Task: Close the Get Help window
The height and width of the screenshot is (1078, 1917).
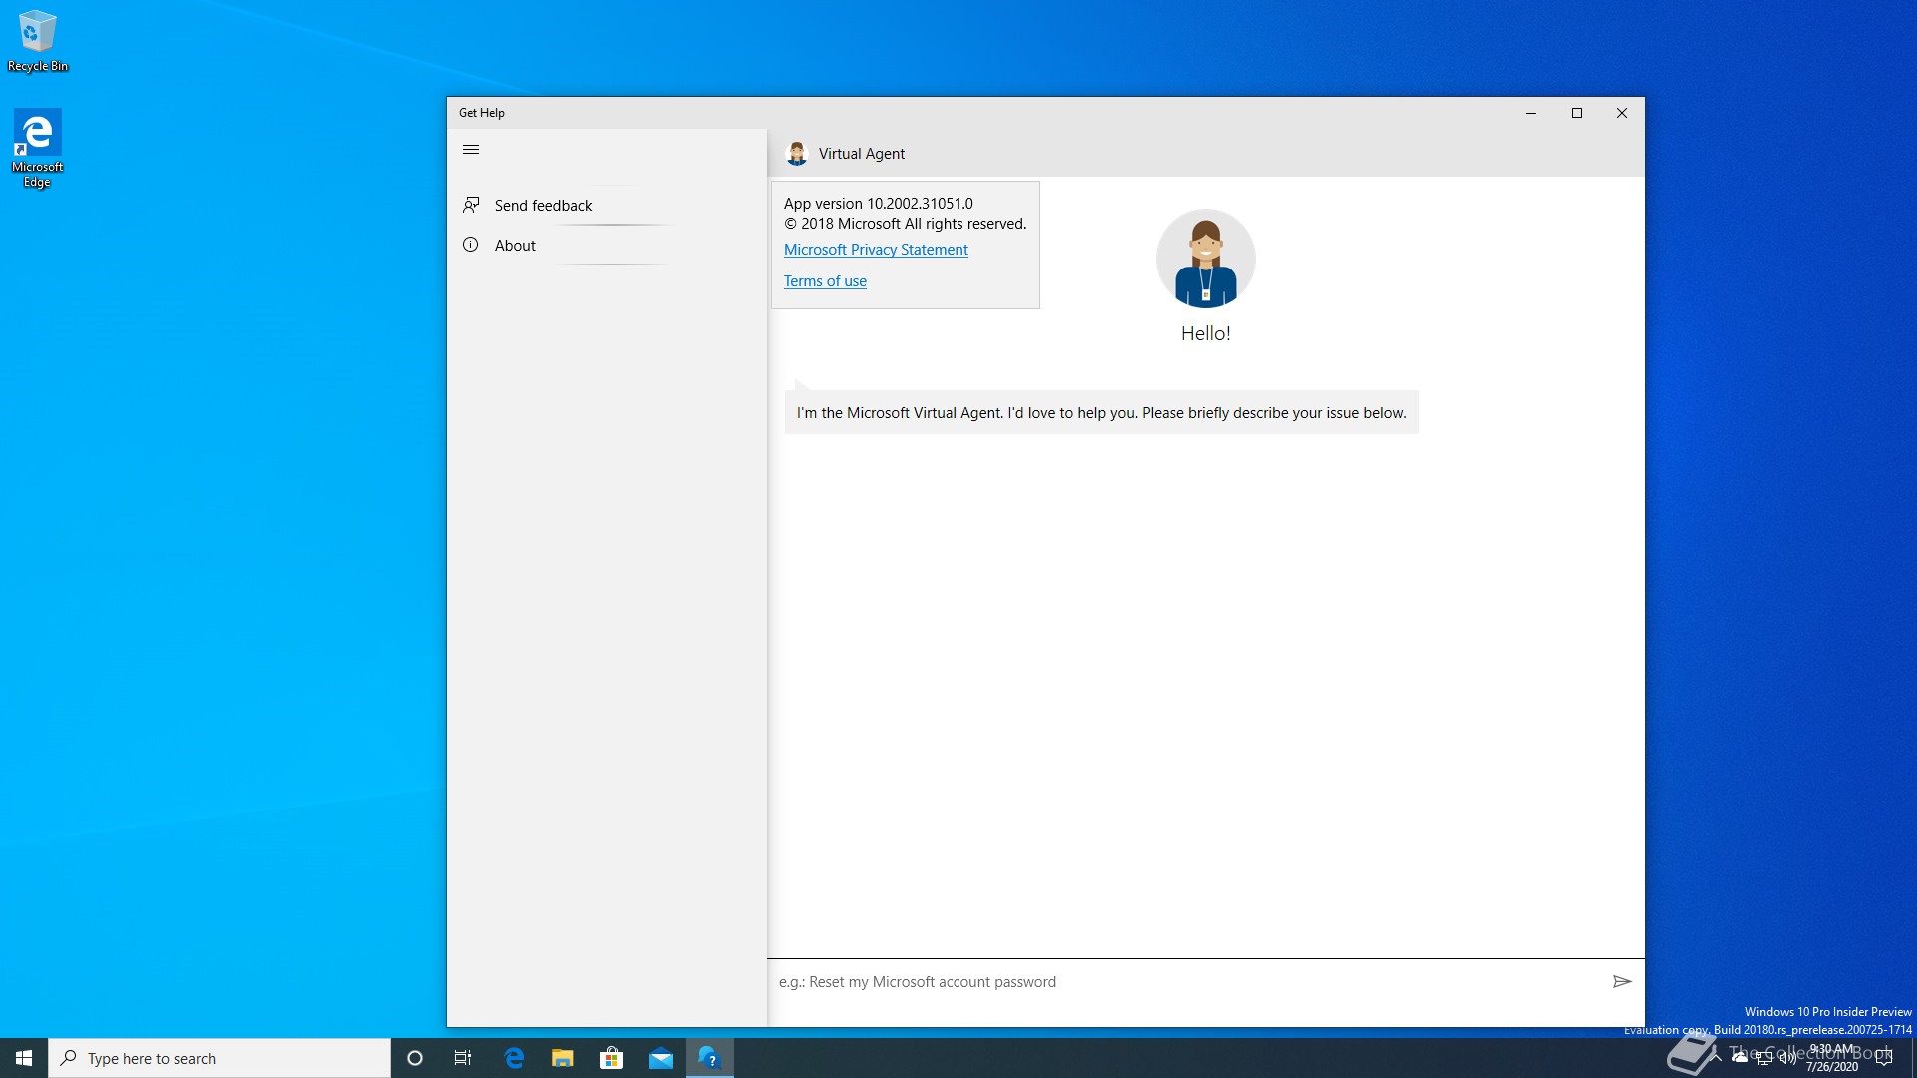Action: (x=1622, y=113)
